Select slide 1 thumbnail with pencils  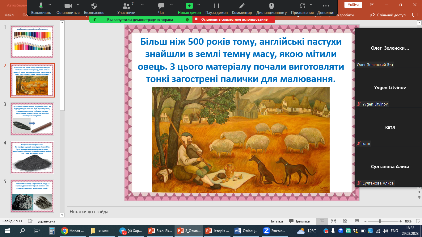click(x=32, y=42)
